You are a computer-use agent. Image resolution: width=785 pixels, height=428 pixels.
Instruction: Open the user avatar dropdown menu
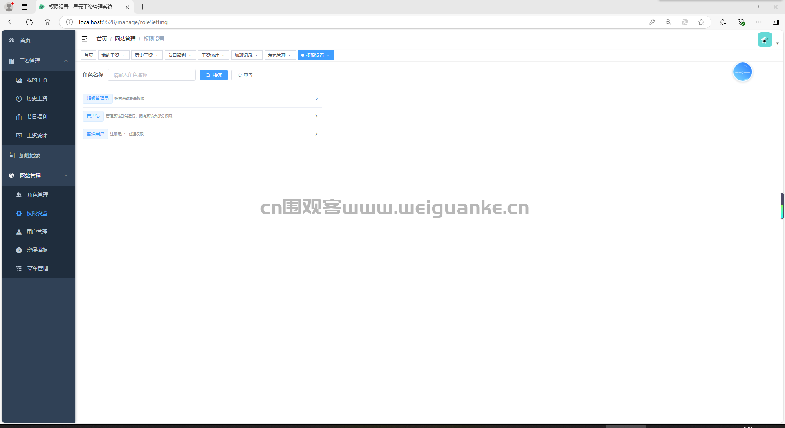point(768,40)
